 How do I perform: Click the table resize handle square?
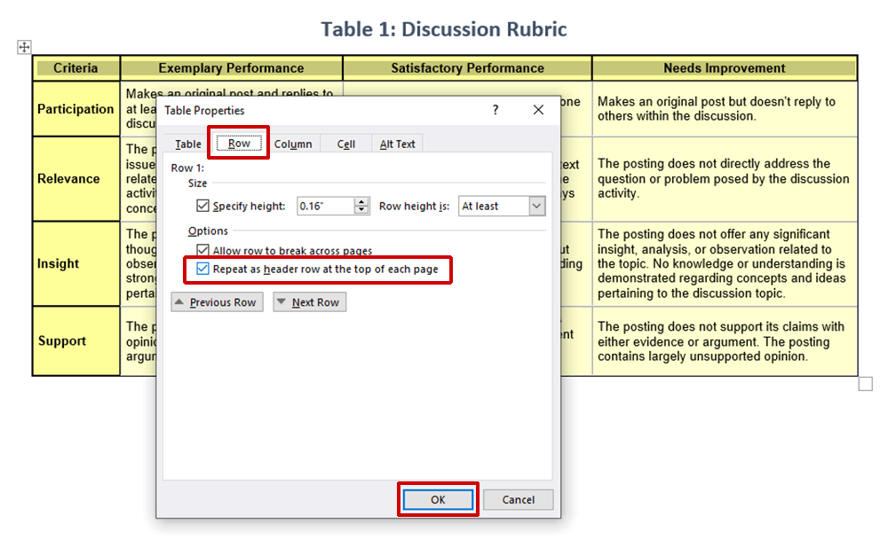point(865,383)
